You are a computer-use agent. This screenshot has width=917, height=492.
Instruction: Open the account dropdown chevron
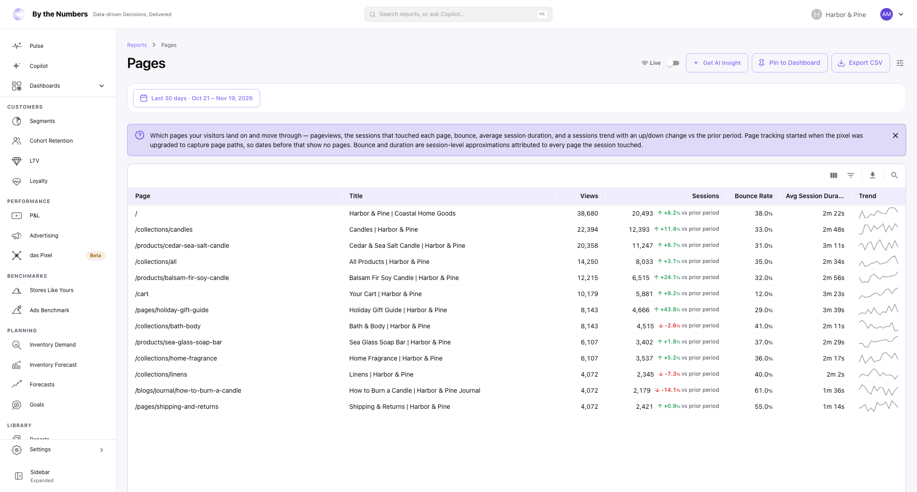[901, 14]
